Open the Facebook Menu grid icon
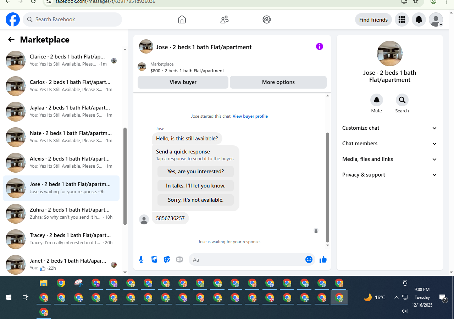This screenshot has width=454, height=319. 402,19
